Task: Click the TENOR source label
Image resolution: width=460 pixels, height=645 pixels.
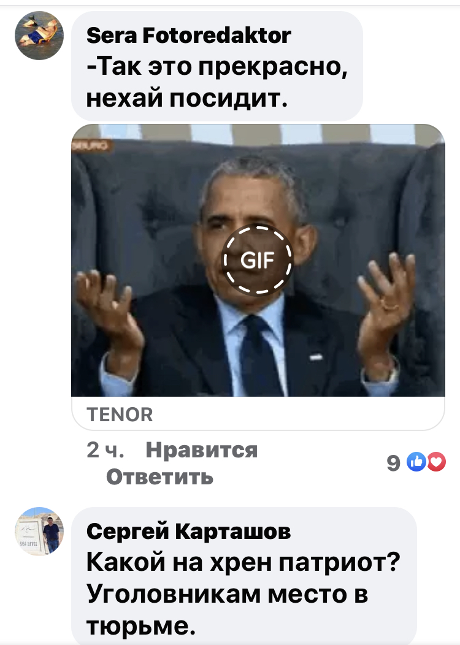Action: coord(120,414)
